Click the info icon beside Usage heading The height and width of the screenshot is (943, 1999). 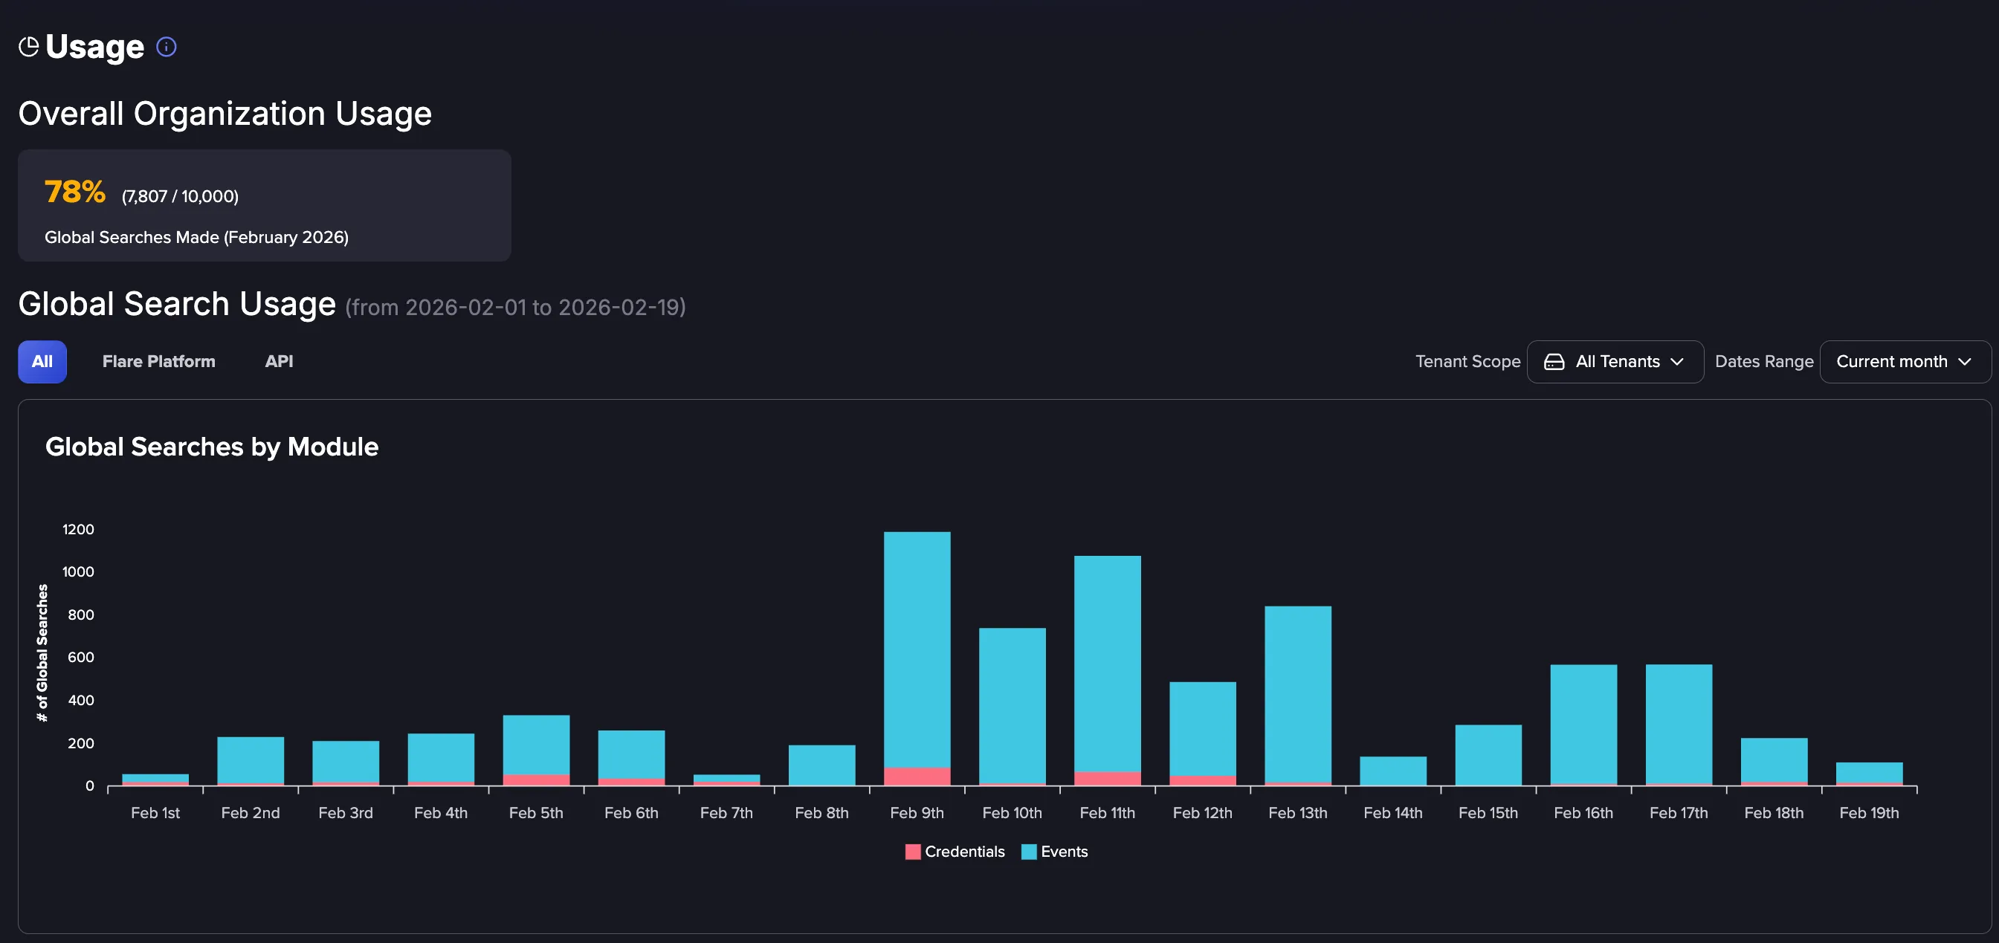166,48
